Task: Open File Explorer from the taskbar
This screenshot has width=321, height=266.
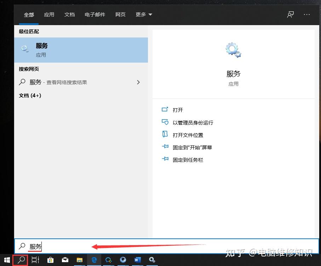Action: (80, 260)
